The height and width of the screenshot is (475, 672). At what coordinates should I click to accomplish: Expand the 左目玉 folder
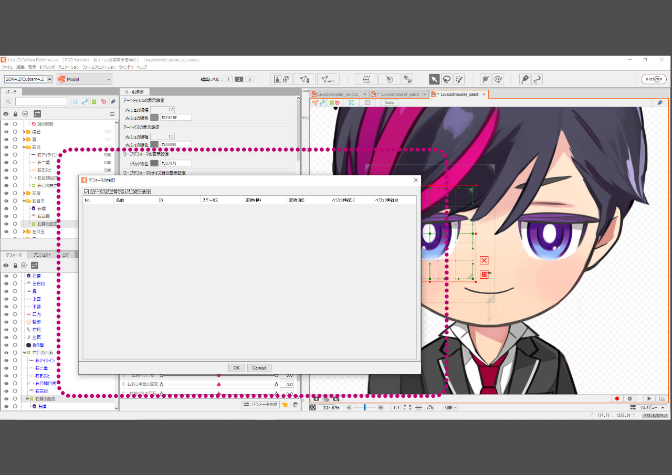[x=24, y=231]
